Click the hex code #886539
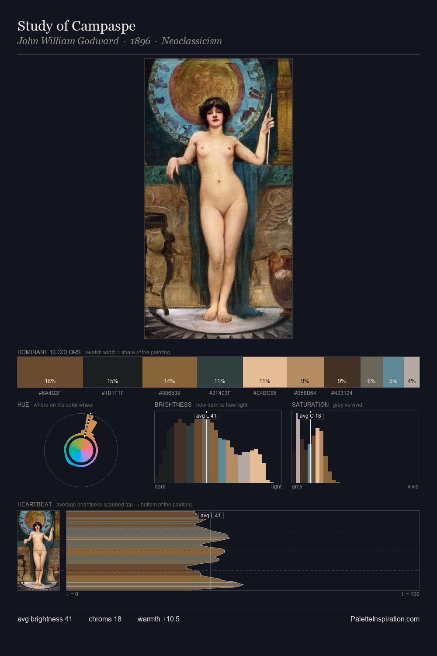 pos(170,393)
